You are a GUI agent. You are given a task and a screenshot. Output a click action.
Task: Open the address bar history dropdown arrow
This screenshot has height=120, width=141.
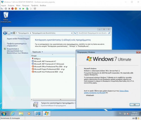point(72,33)
